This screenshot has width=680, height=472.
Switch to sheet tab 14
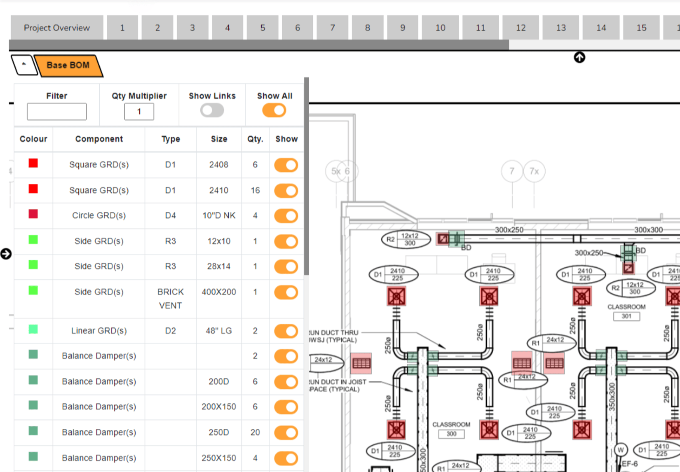pos(601,28)
